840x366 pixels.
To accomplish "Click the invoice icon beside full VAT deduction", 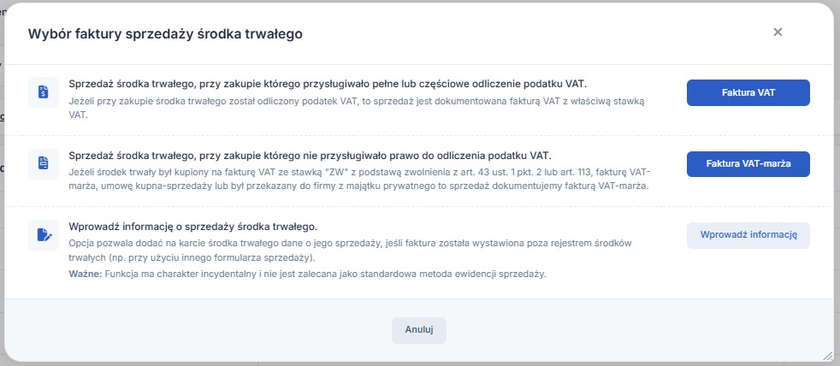I will [x=44, y=92].
